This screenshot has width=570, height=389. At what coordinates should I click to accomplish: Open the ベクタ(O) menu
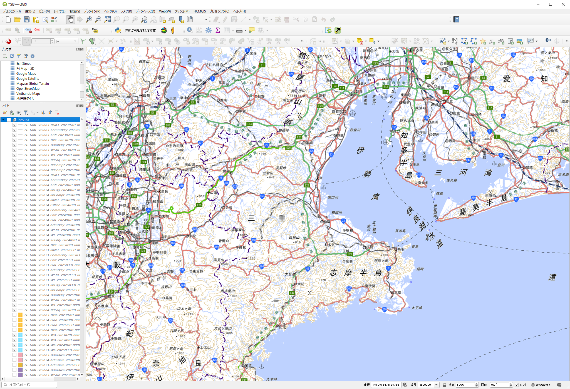point(110,11)
